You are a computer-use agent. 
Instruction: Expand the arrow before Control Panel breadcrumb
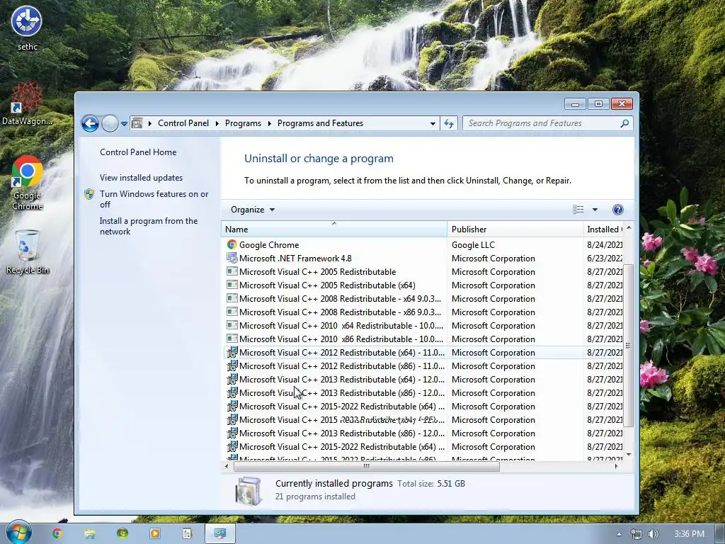click(150, 123)
